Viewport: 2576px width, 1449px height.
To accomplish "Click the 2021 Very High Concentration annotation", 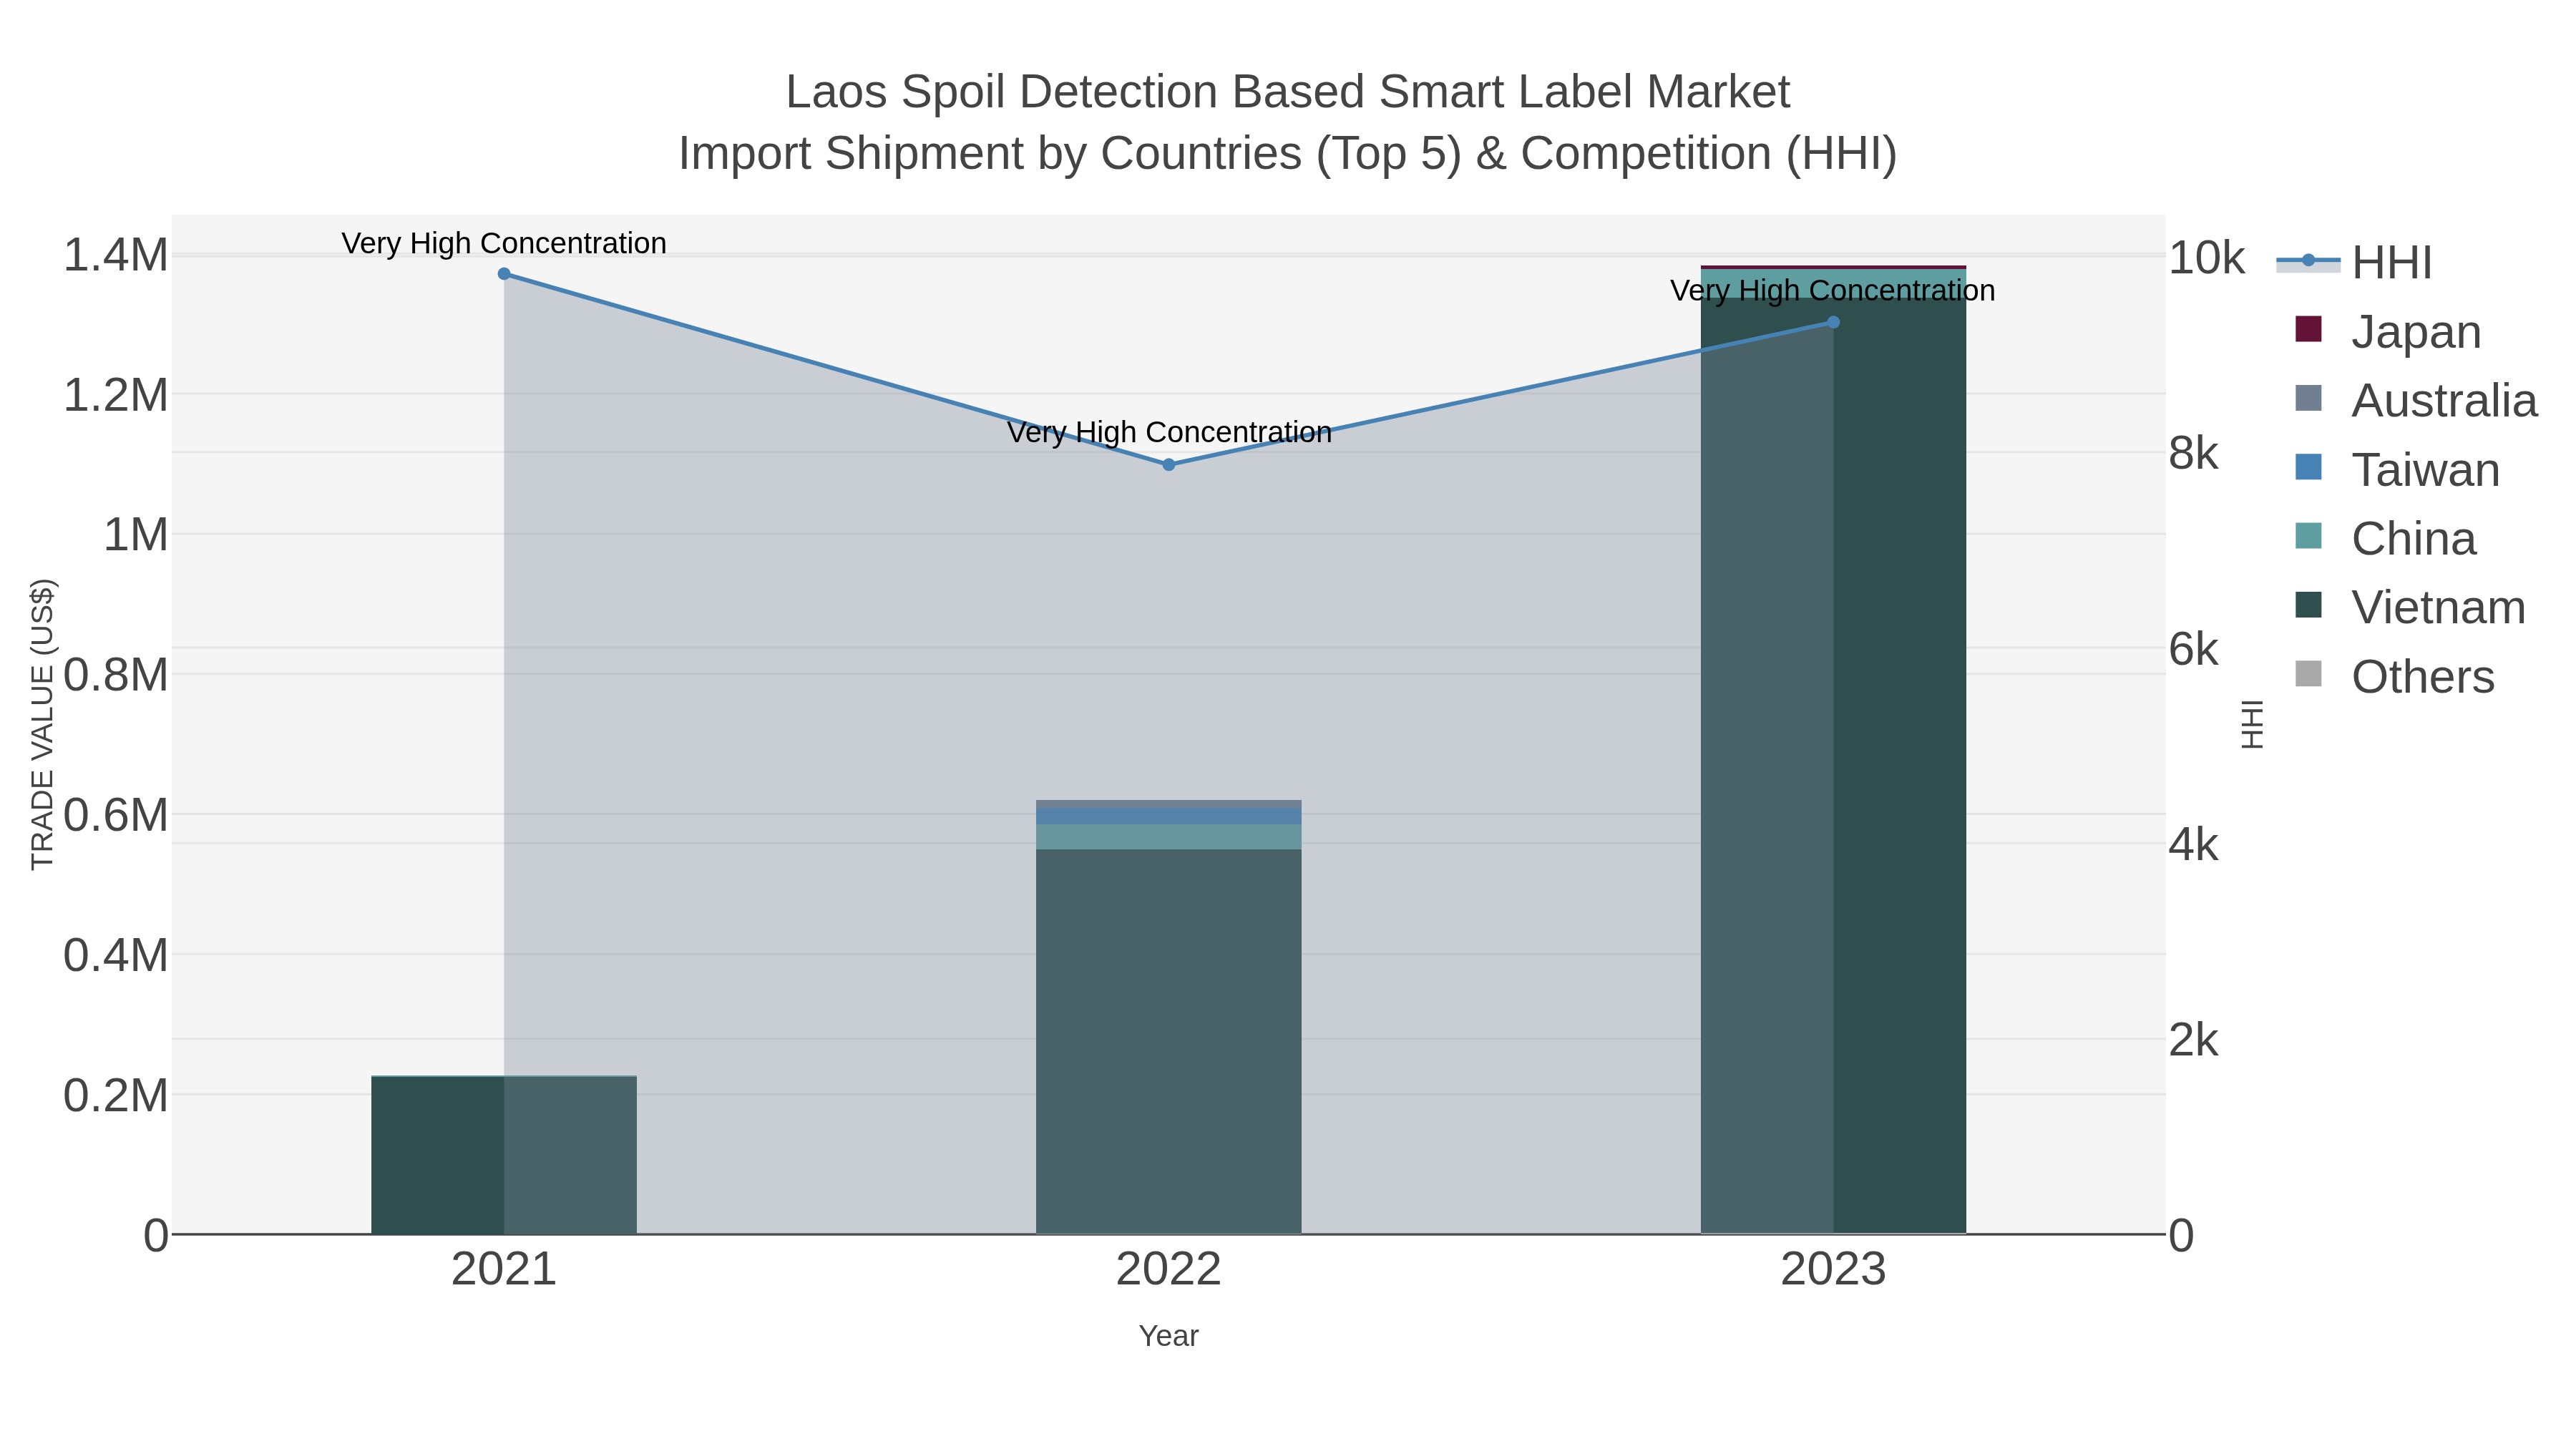I will pos(504,243).
